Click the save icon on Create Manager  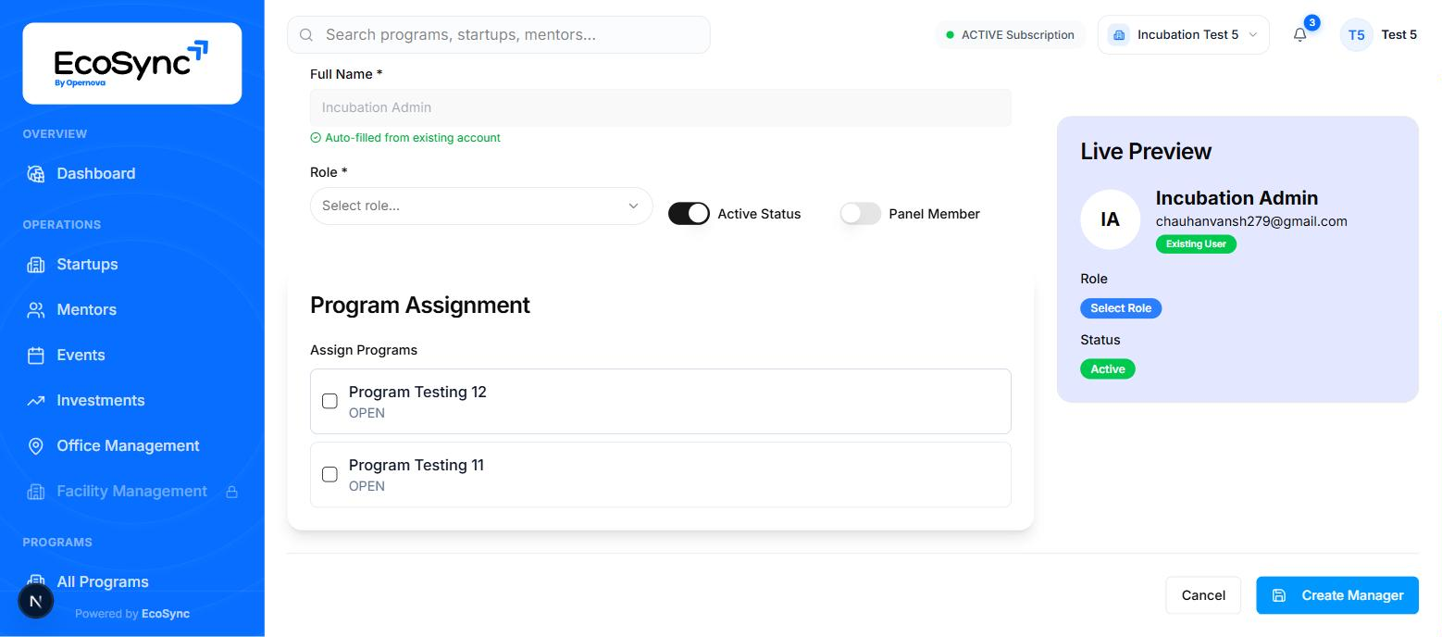(1279, 595)
